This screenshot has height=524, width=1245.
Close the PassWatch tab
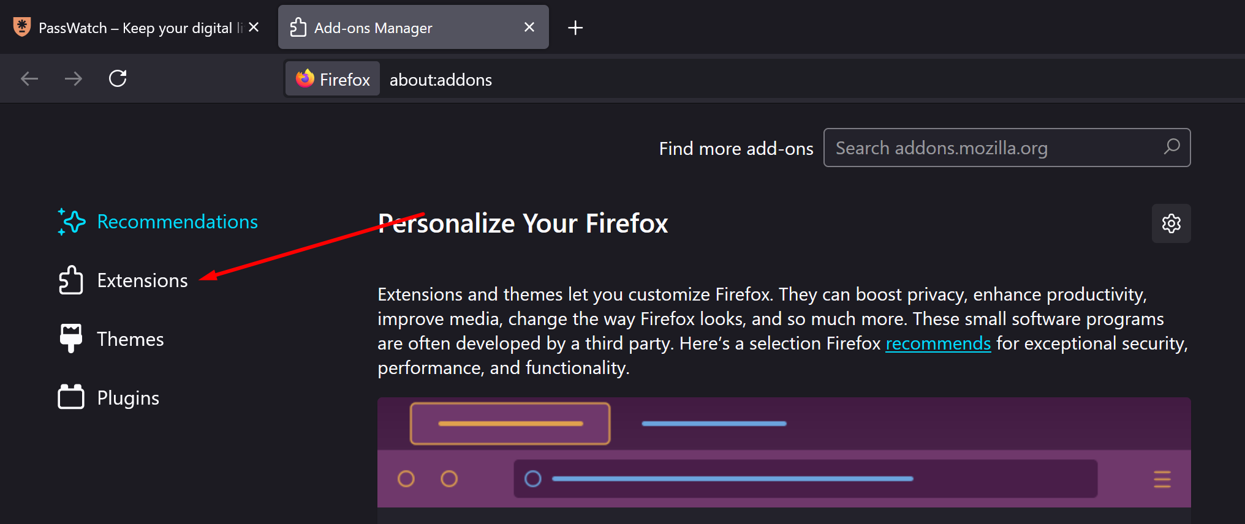click(254, 27)
